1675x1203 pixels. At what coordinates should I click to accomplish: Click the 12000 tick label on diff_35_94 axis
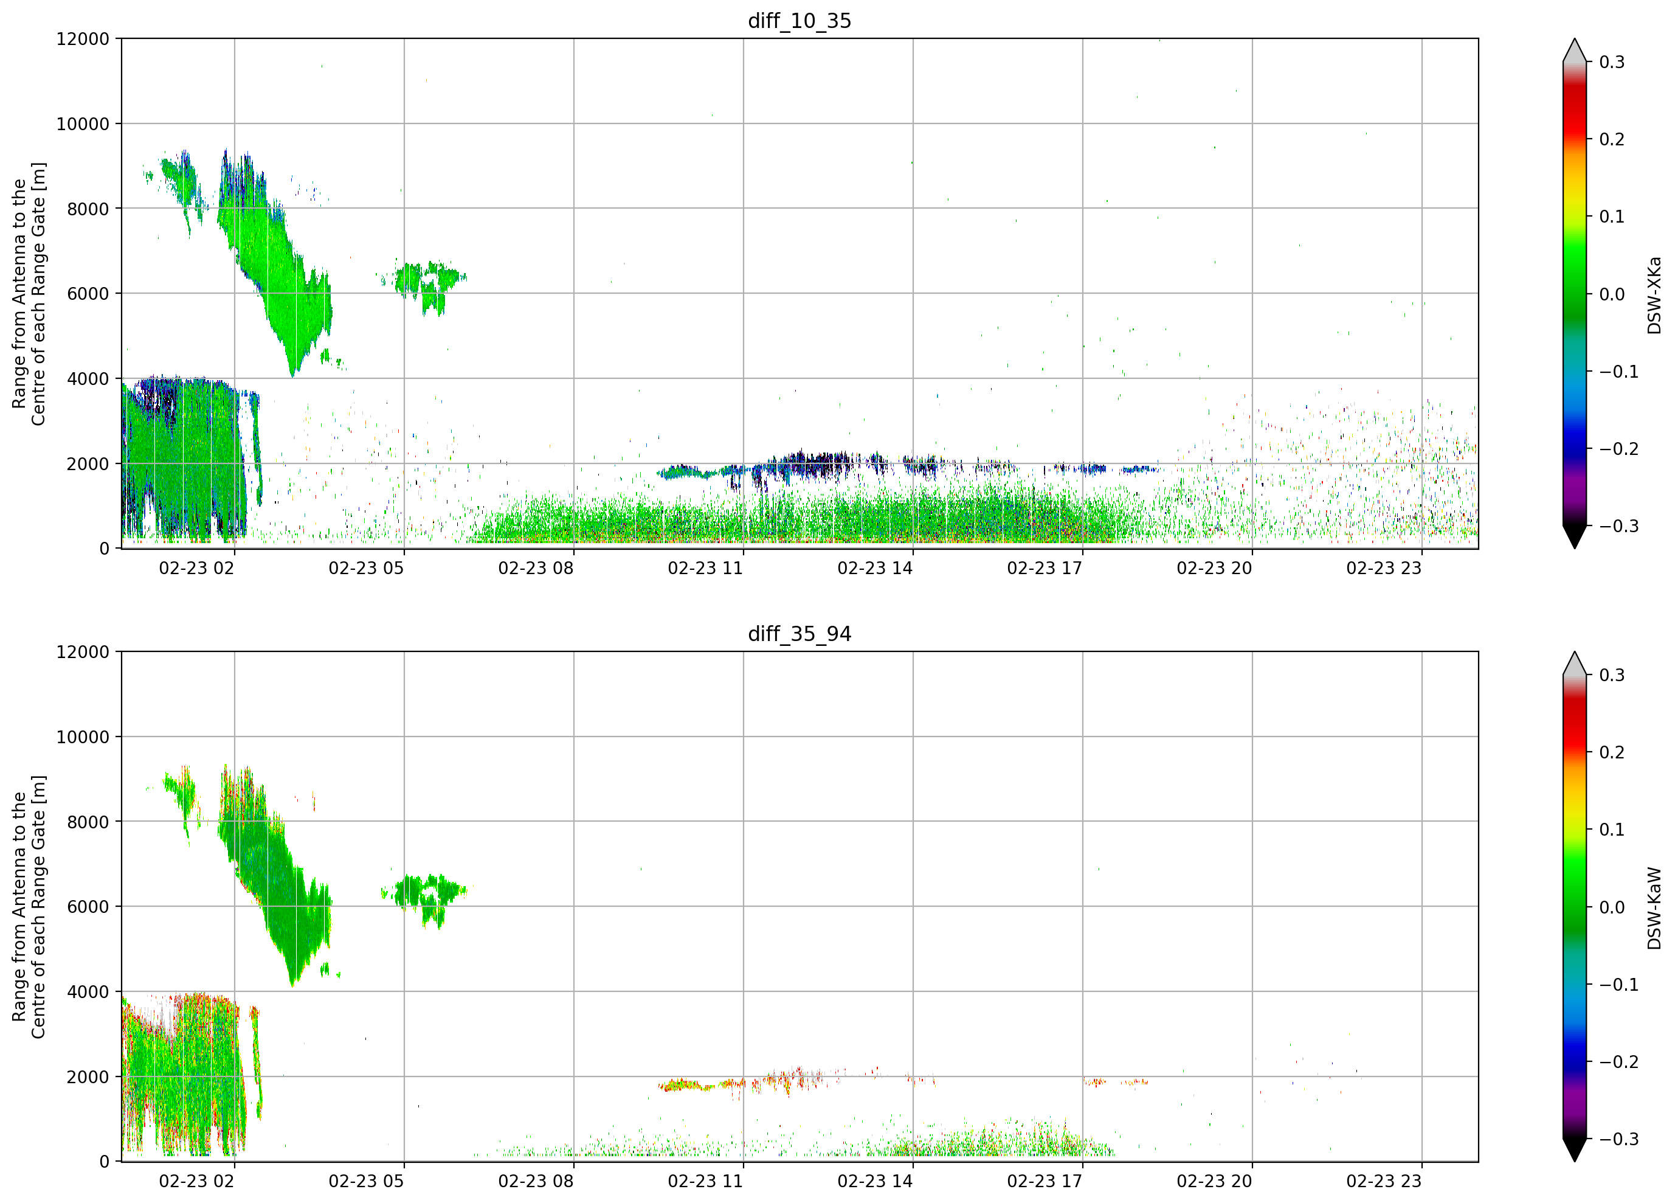pyautogui.click(x=83, y=653)
